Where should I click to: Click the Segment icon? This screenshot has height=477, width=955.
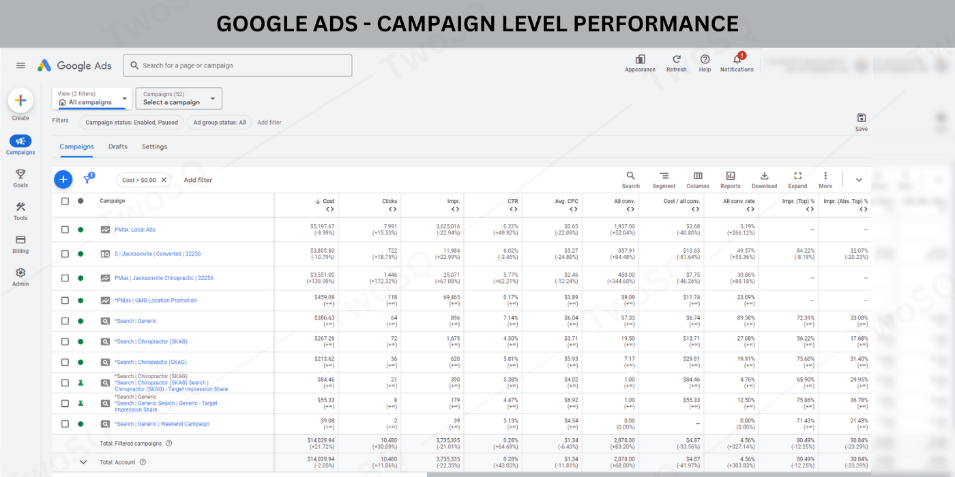click(664, 176)
